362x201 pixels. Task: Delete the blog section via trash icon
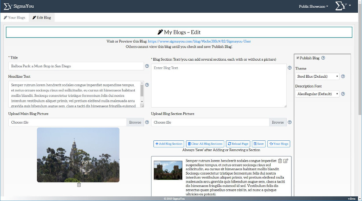280,161
